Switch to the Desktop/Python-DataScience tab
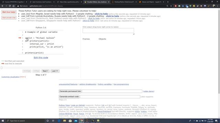The height and width of the screenshot is (123, 220). point(124,2)
